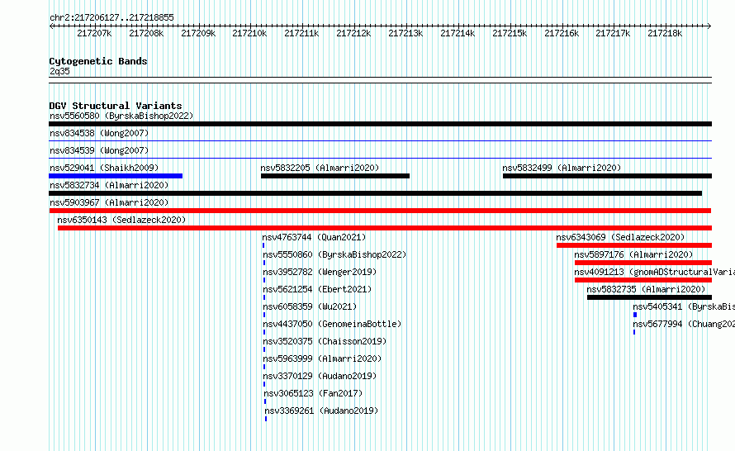Click nsv5963999 (Almarri2020) label
The image size is (735, 451).
pyautogui.click(x=322, y=358)
